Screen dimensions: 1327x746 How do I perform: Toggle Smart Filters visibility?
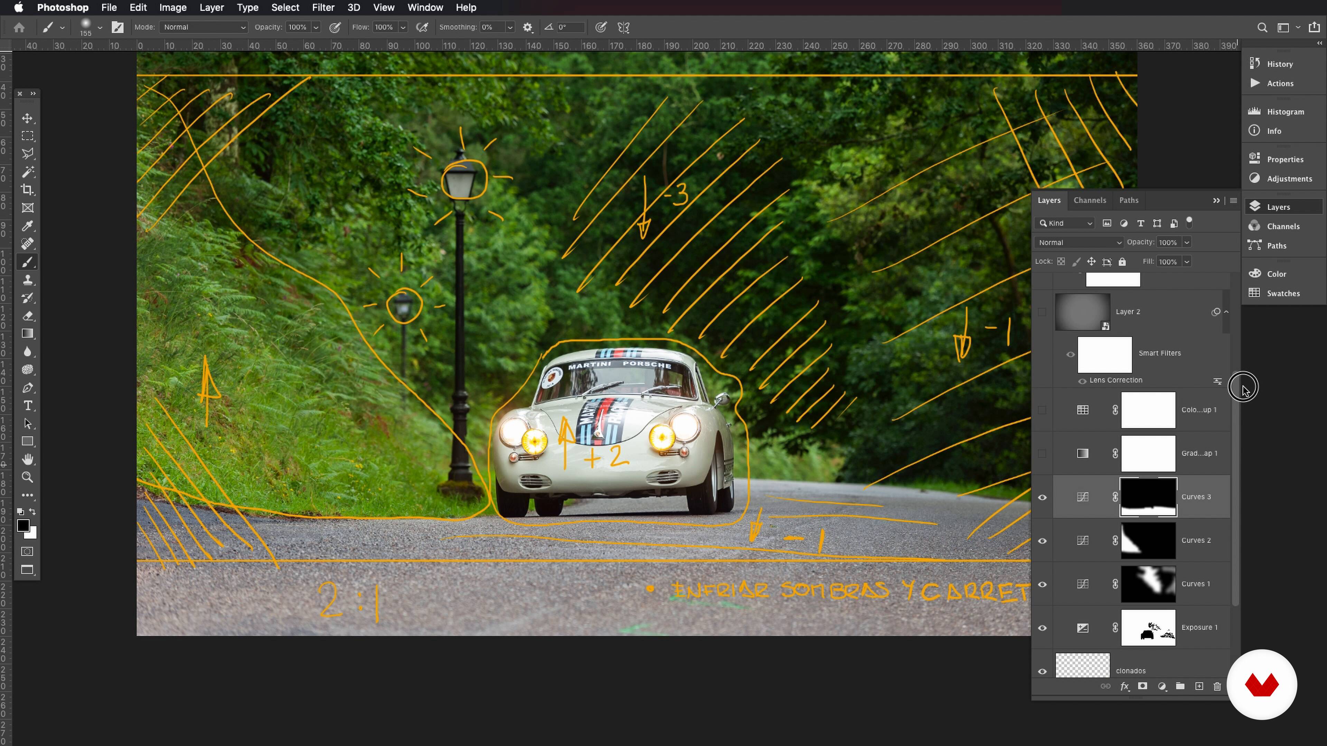pos(1071,354)
